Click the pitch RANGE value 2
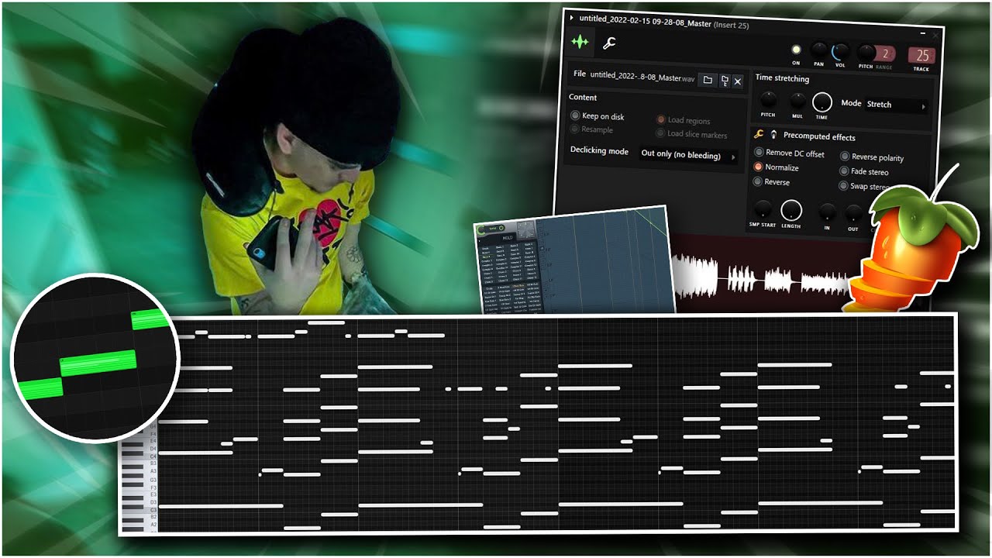The width and height of the screenshot is (992, 558). (886, 54)
